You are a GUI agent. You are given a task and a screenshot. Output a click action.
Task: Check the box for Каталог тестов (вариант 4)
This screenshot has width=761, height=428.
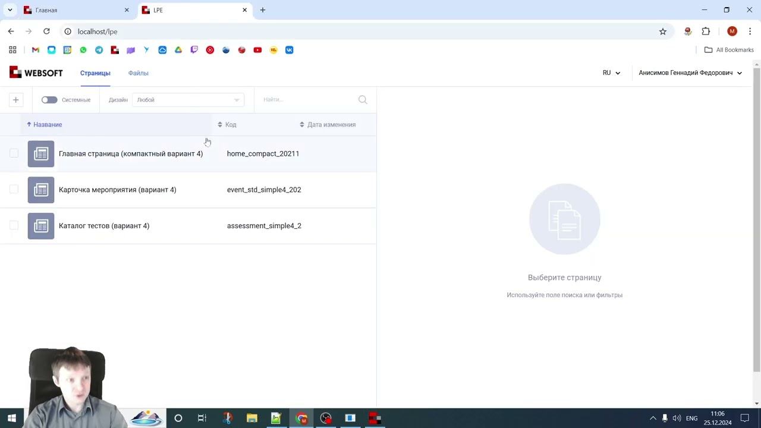click(14, 226)
